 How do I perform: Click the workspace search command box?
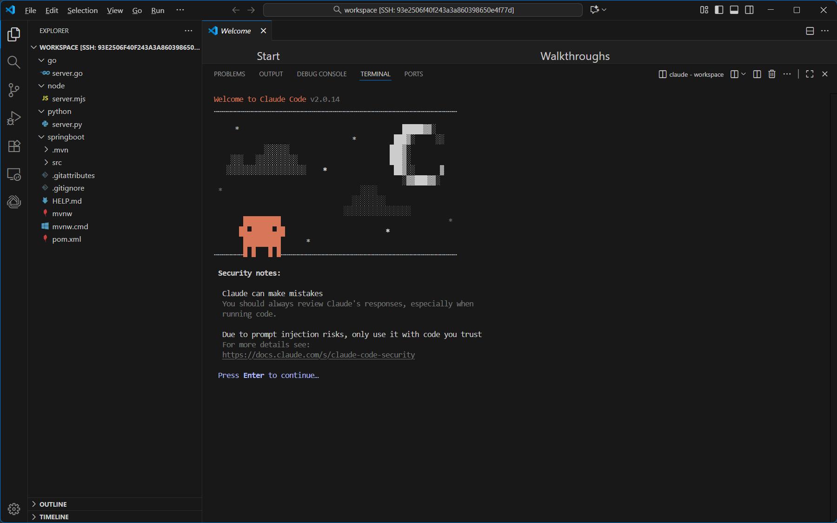tap(423, 10)
